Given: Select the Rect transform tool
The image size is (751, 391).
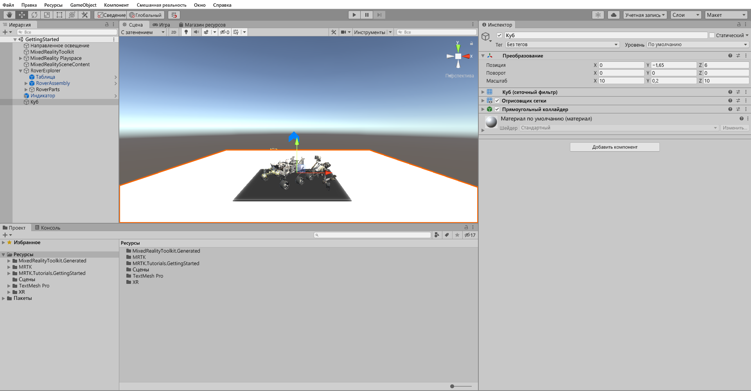Looking at the screenshot, I should click(59, 15).
